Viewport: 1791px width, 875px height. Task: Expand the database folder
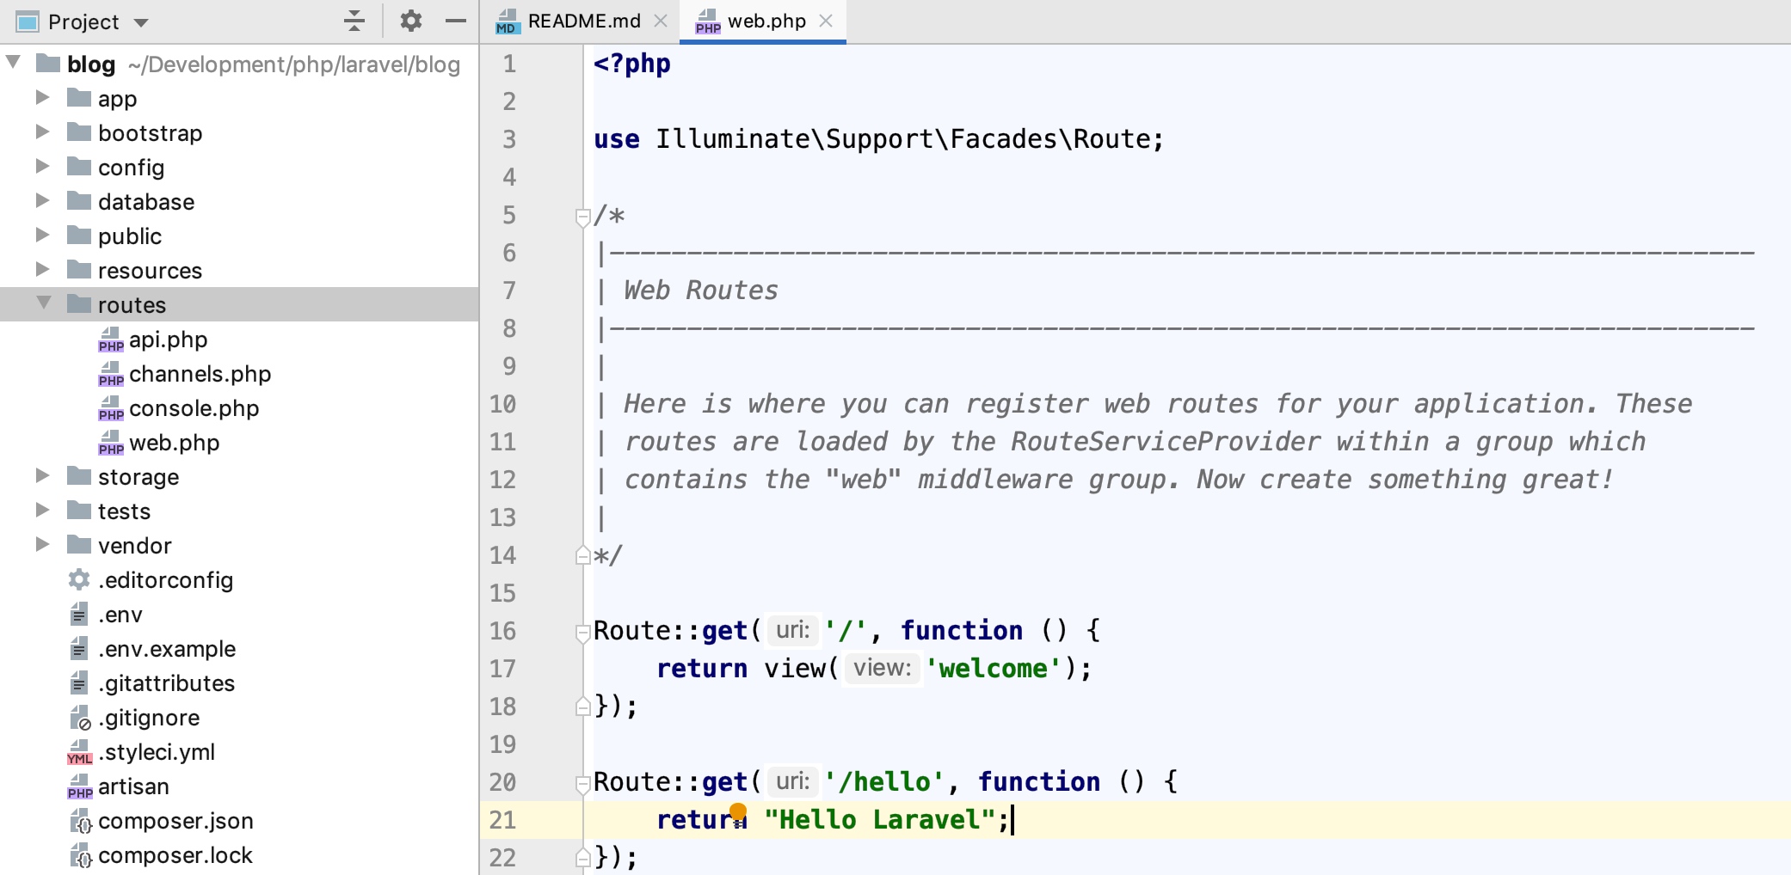pyautogui.click(x=42, y=200)
